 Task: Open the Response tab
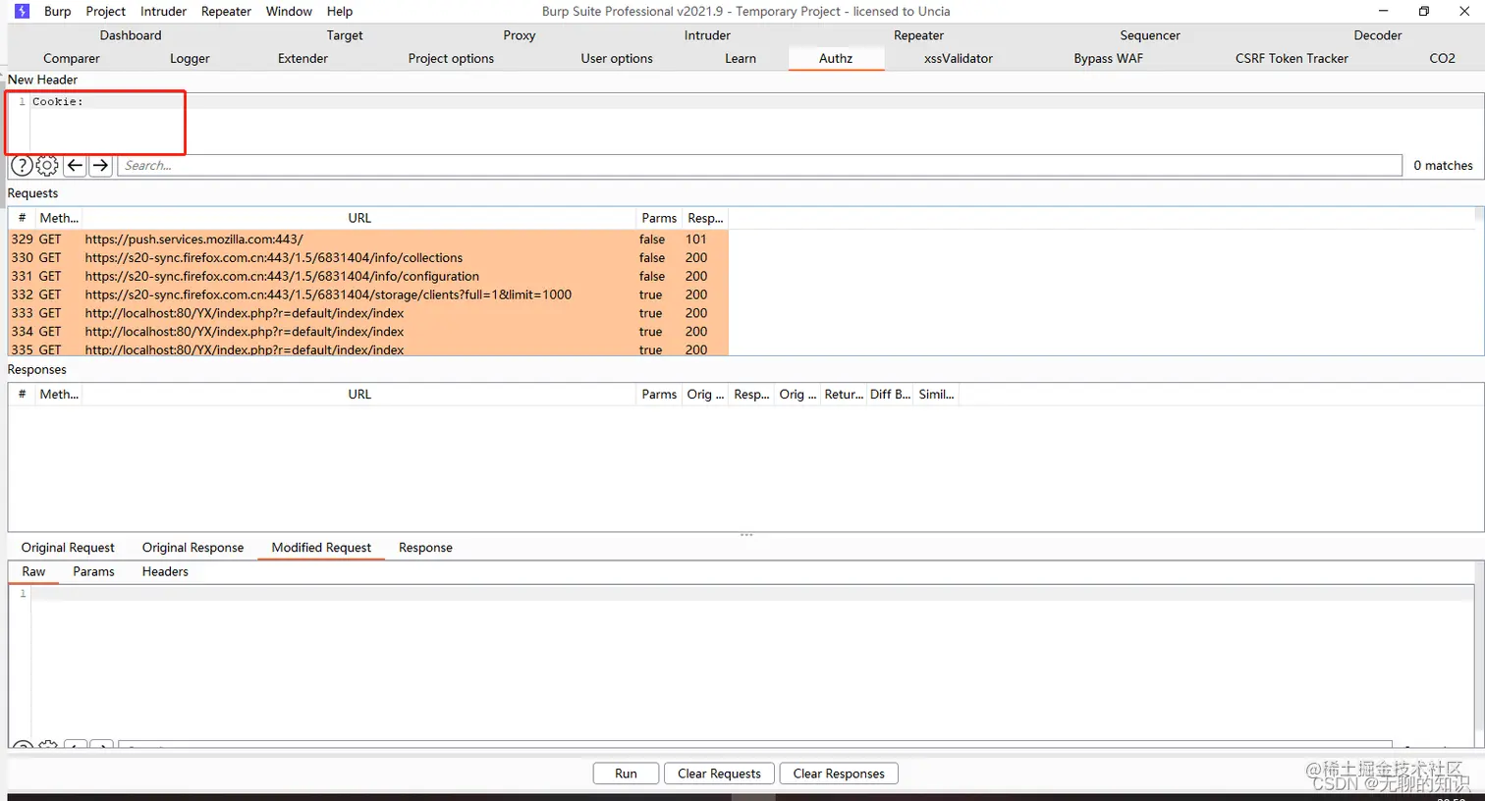425,548
